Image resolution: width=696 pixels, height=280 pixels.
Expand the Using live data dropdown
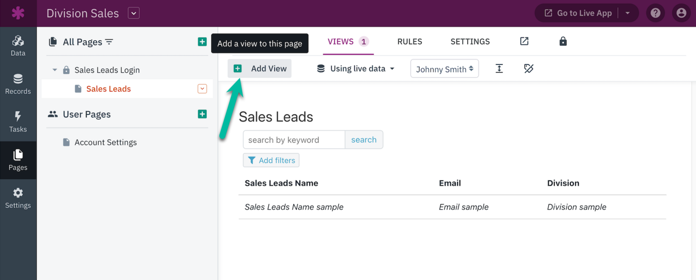coord(355,69)
